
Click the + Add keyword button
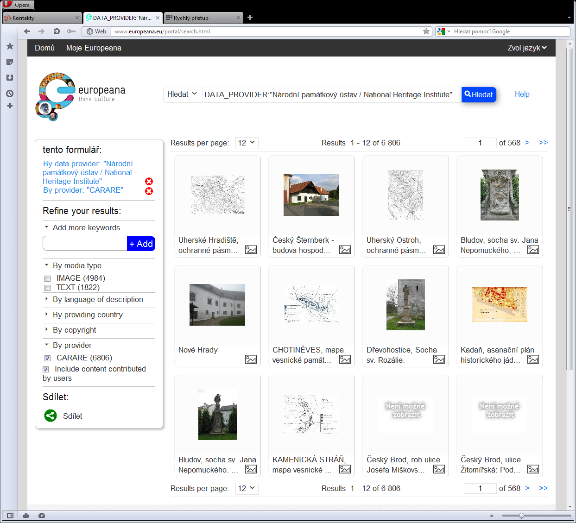pyautogui.click(x=141, y=244)
